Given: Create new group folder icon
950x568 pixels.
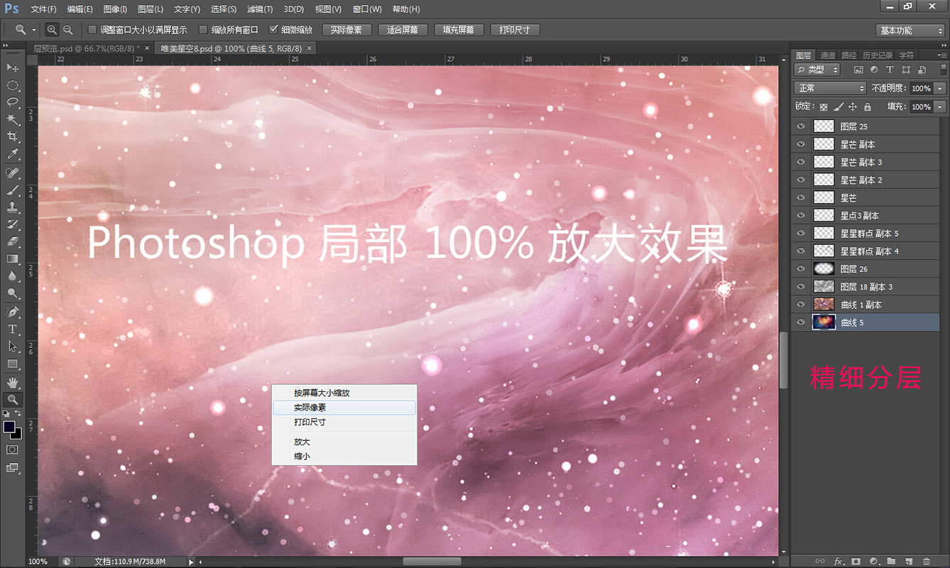Looking at the screenshot, I should coord(891,561).
